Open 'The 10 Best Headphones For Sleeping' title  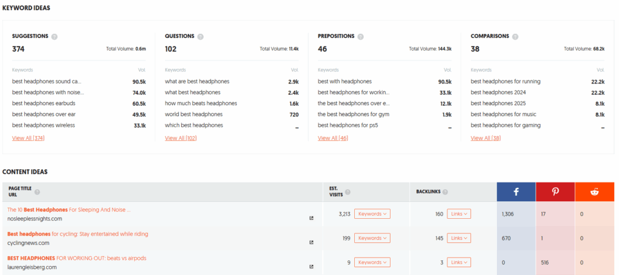[x=69, y=210]
